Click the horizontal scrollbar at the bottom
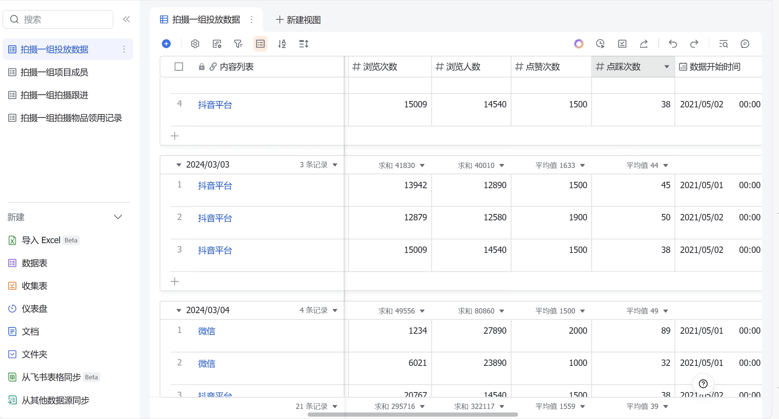Viewport: 779px width, 419px height. click(x=412, y=414)
